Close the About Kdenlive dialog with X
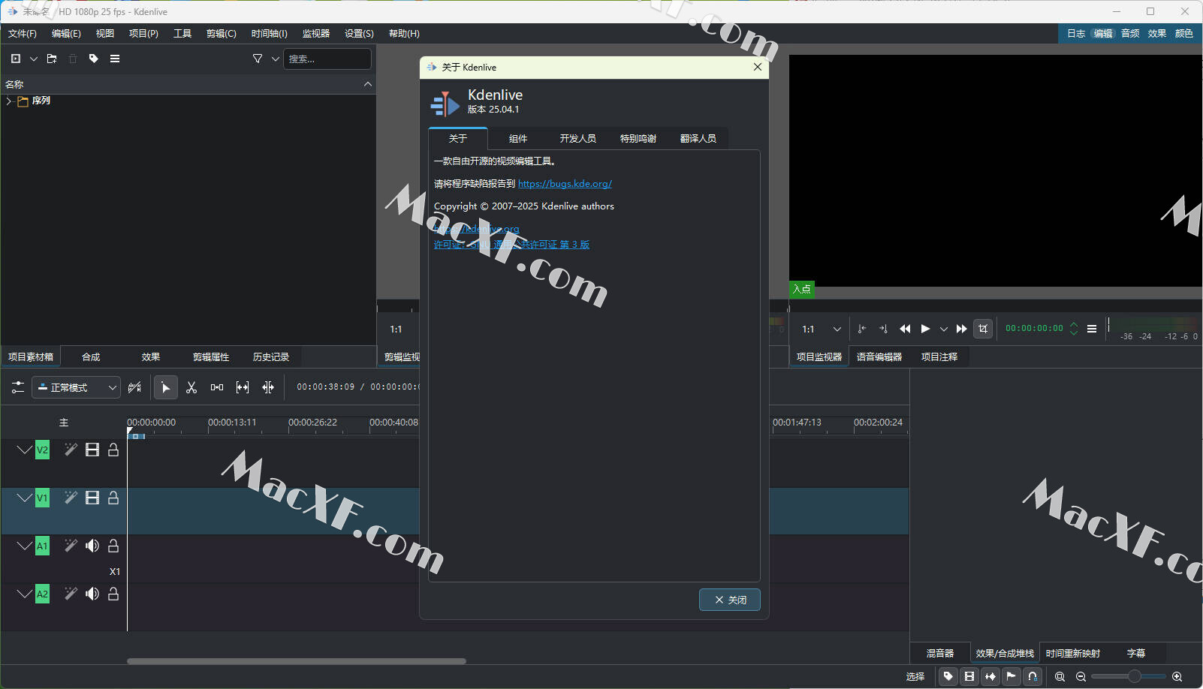 click(x=758, y=67)
